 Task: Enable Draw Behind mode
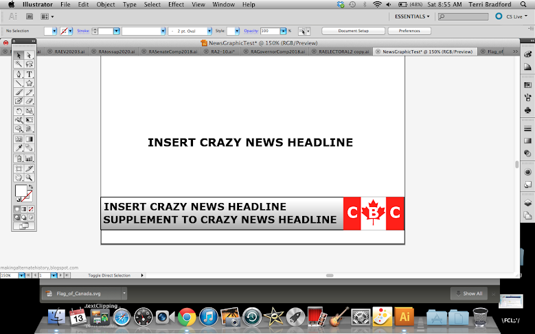point(24,217)
